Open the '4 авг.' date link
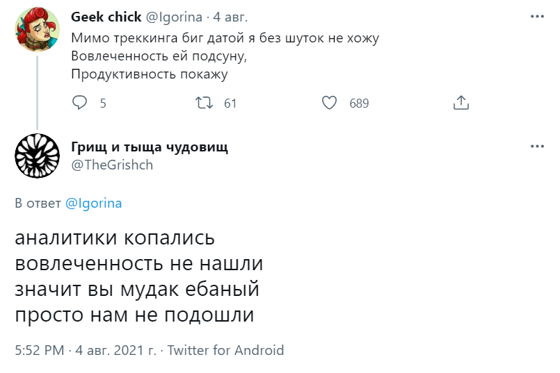Viewport: 560px width, 373px height. point(229,17)
